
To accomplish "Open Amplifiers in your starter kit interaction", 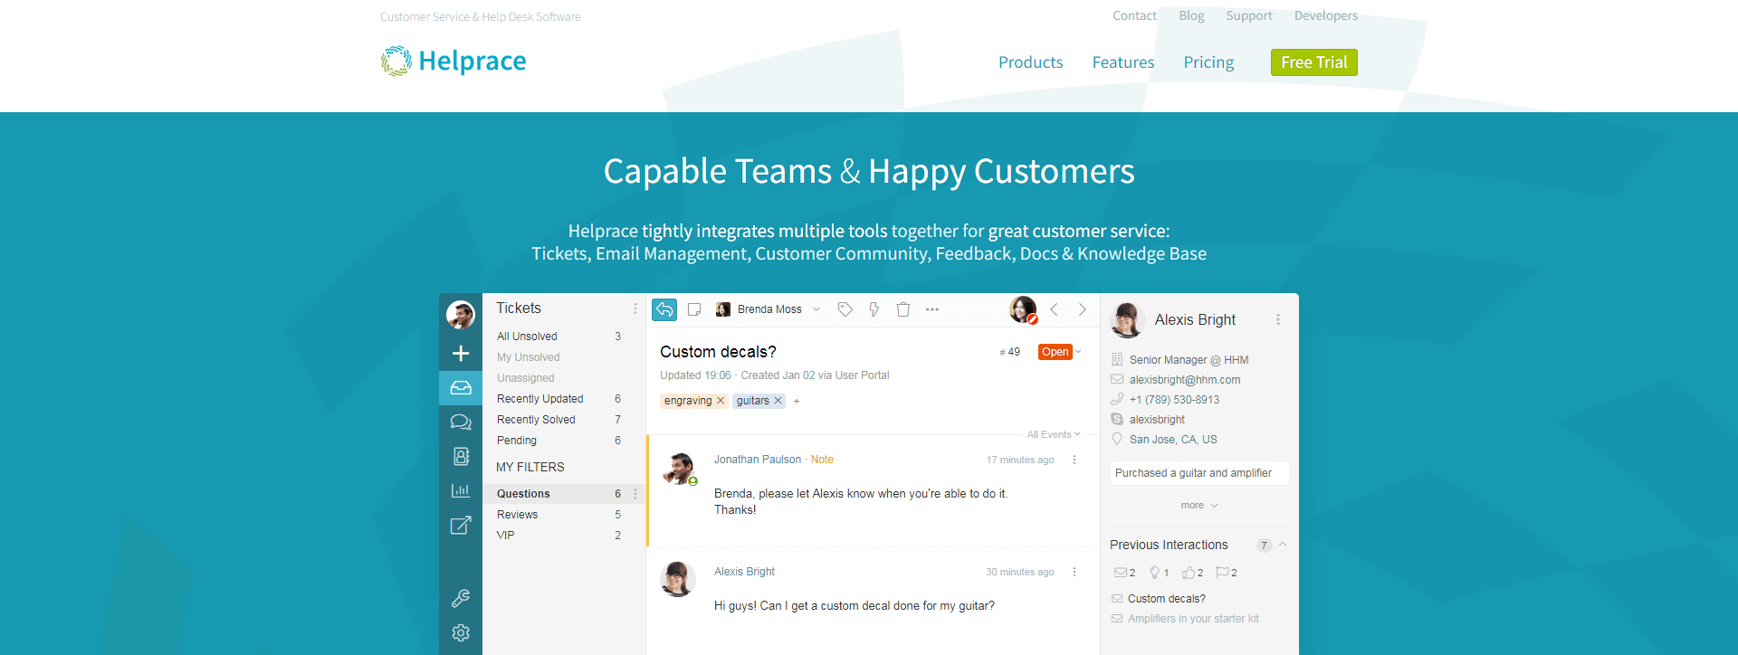I will [1193, 619].
